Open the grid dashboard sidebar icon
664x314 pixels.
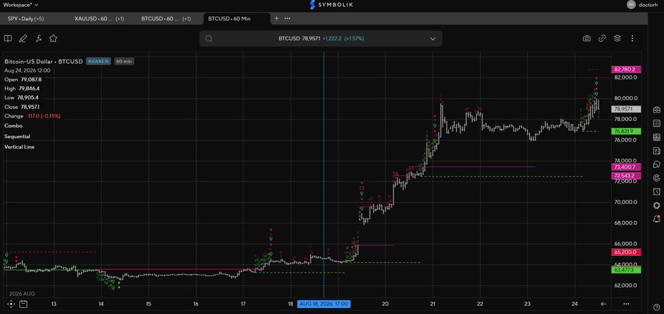[x=657, y=137]
